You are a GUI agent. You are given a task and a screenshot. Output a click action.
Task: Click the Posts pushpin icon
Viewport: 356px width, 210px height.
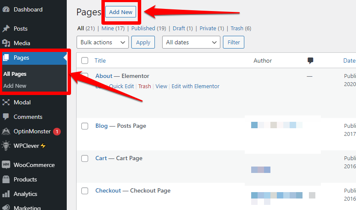point(6,29)
